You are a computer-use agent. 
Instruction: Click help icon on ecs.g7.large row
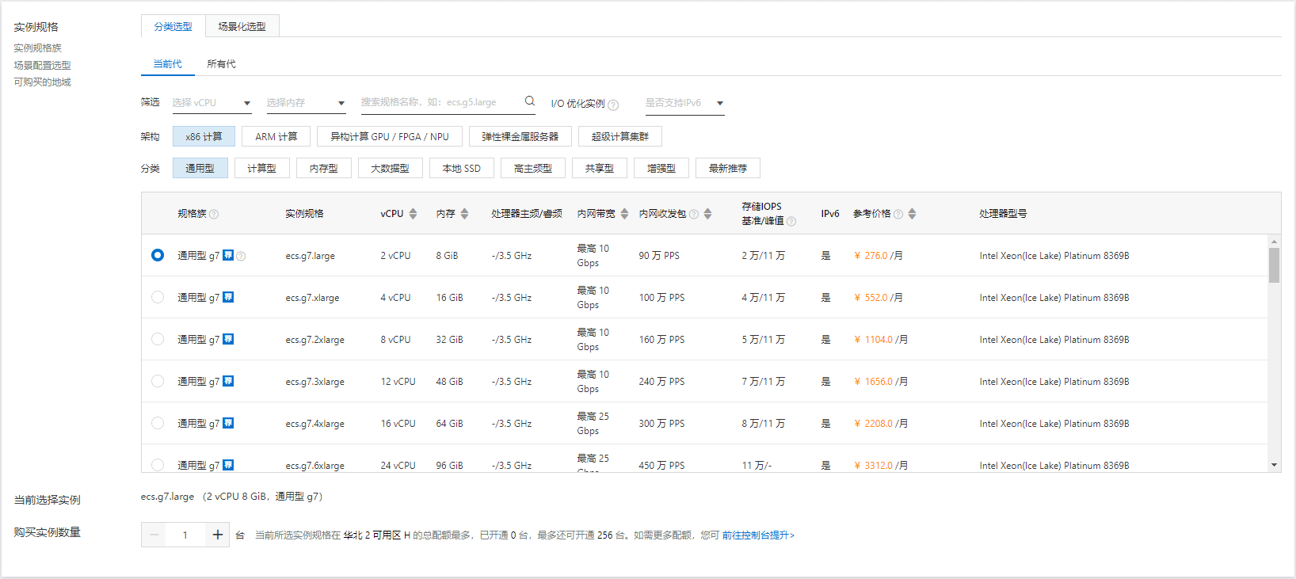[x=241, y=256]
